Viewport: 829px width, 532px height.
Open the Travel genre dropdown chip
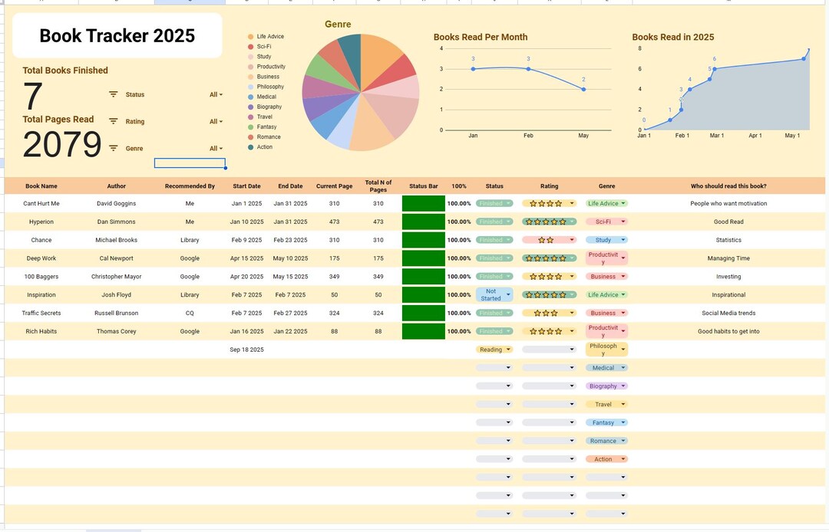tap(606, 404)
